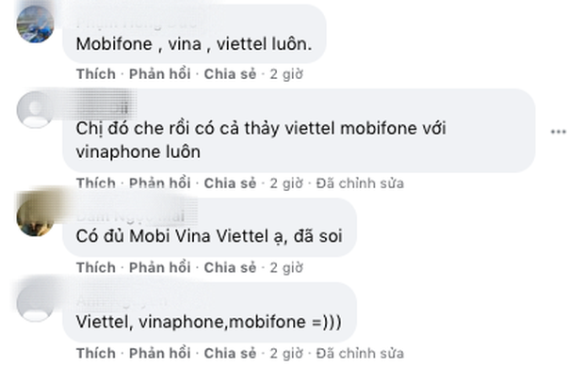Click Phản hồi under the 'Viettel, vinaphone,mobifone =)))' comment
Screen dimensions: 584x365
[160, 353]
